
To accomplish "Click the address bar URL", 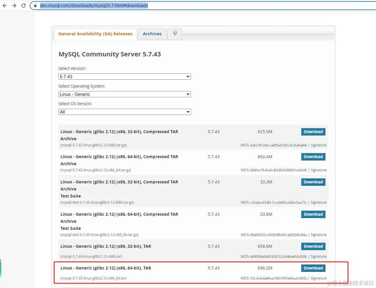I will (94, 6).
